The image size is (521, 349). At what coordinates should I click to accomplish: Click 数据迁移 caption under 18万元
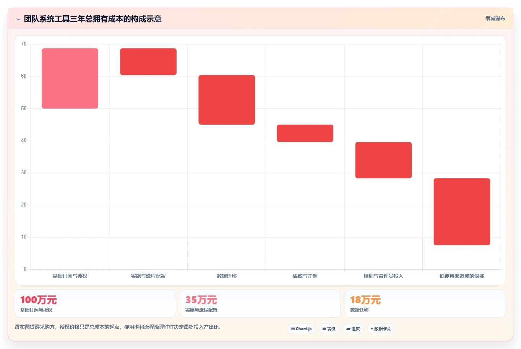(359, 310)
